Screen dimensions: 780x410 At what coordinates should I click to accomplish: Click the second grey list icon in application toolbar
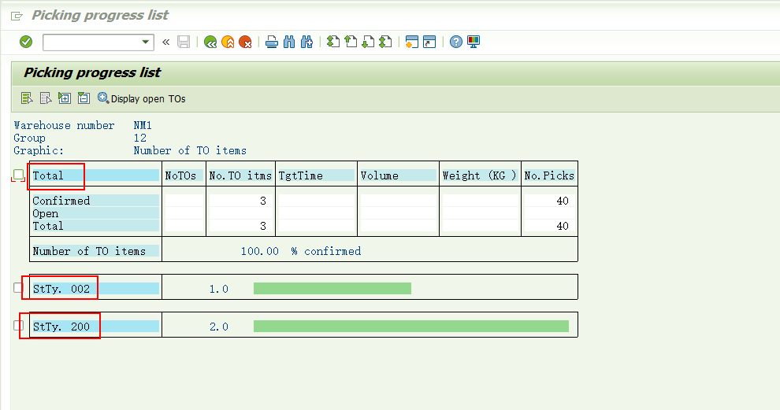(x=46, y=98)
